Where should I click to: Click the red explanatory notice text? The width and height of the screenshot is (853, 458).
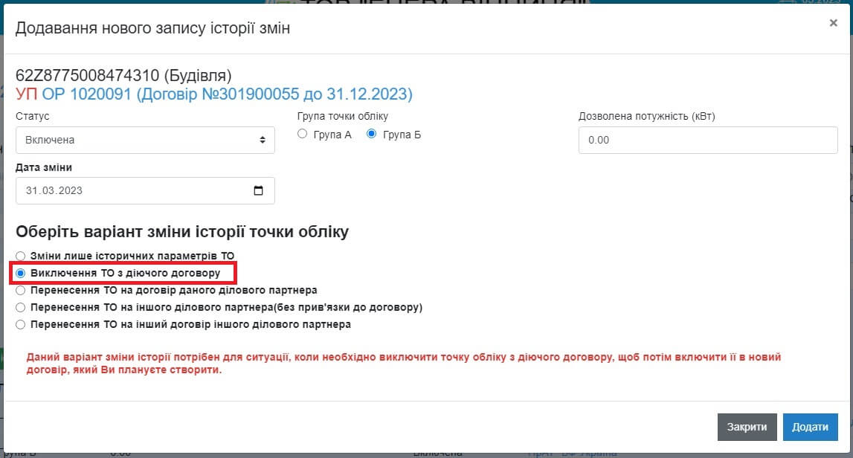click(403, 364)
